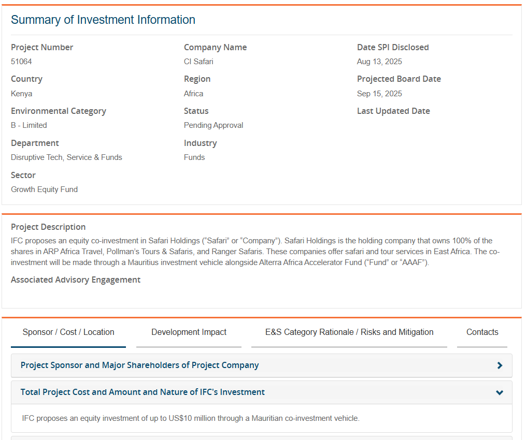Switch to the Development Impact tab
Viewport: 526px width, 440px height.
click(189, 332)
